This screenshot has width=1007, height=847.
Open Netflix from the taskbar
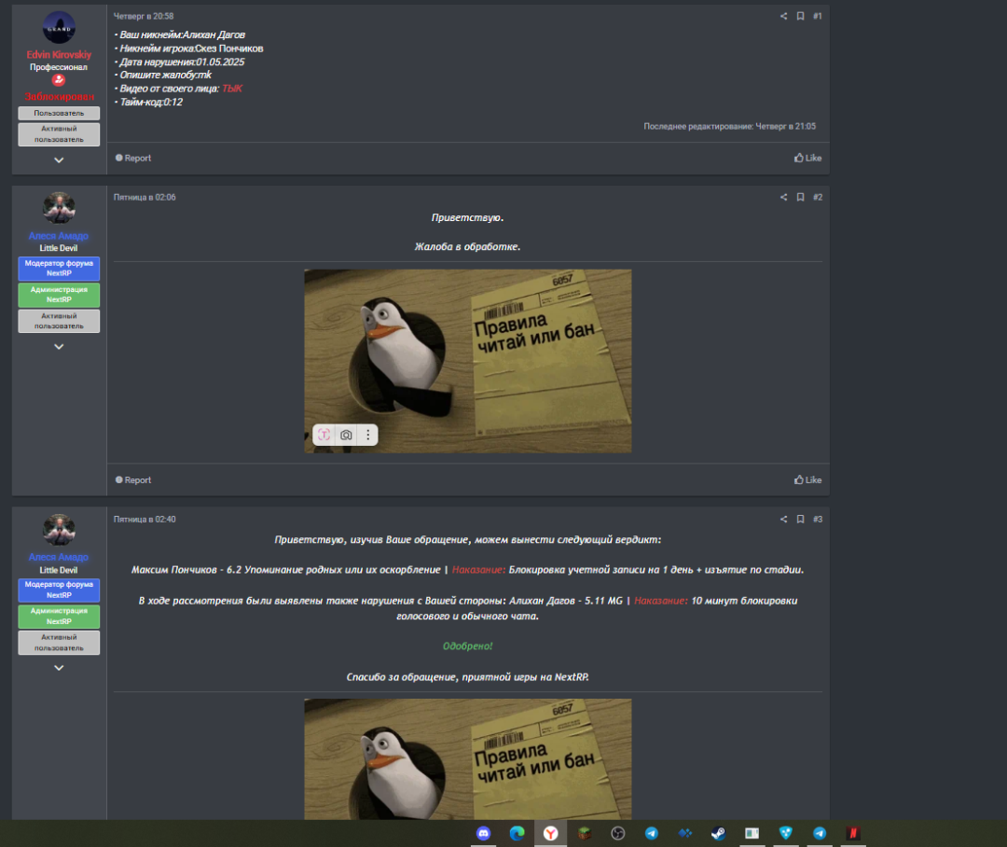click(x=853, y=834)
